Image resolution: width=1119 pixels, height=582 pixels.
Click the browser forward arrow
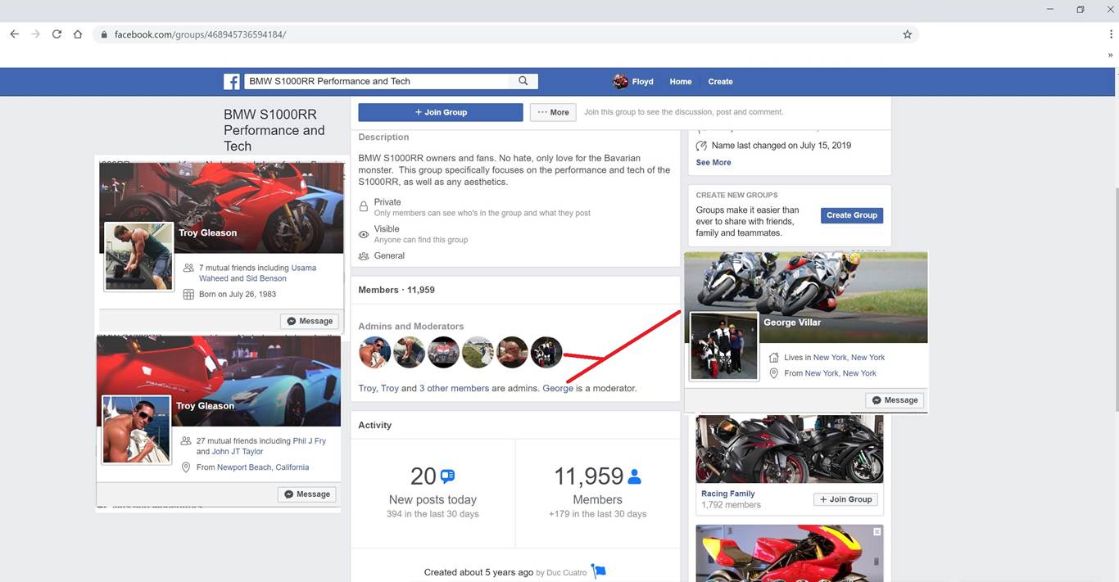35,34
